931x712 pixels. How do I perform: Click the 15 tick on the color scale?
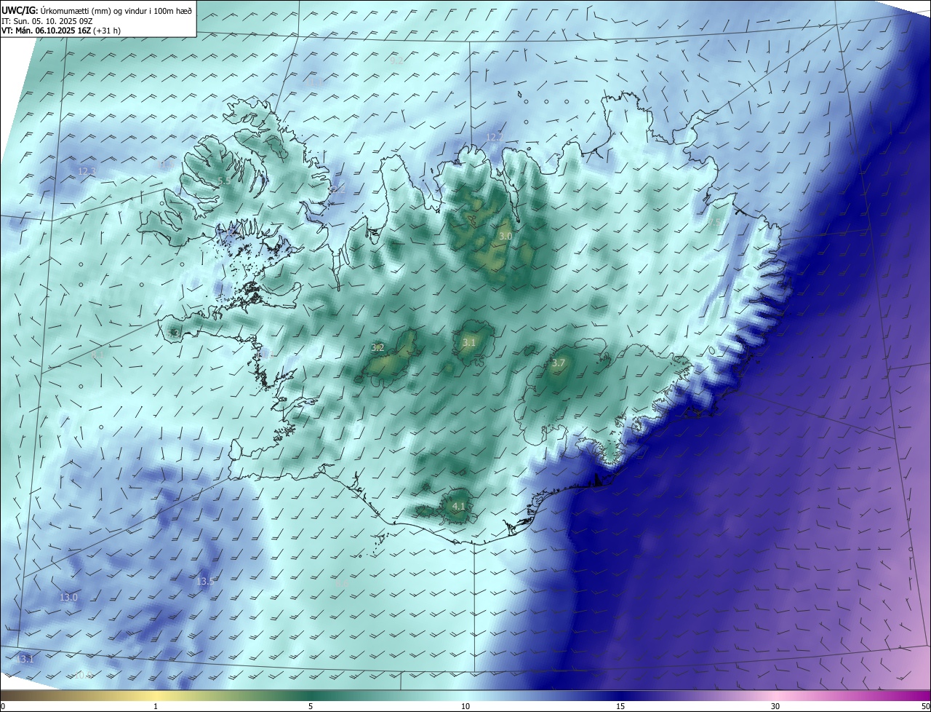(620, 706)
